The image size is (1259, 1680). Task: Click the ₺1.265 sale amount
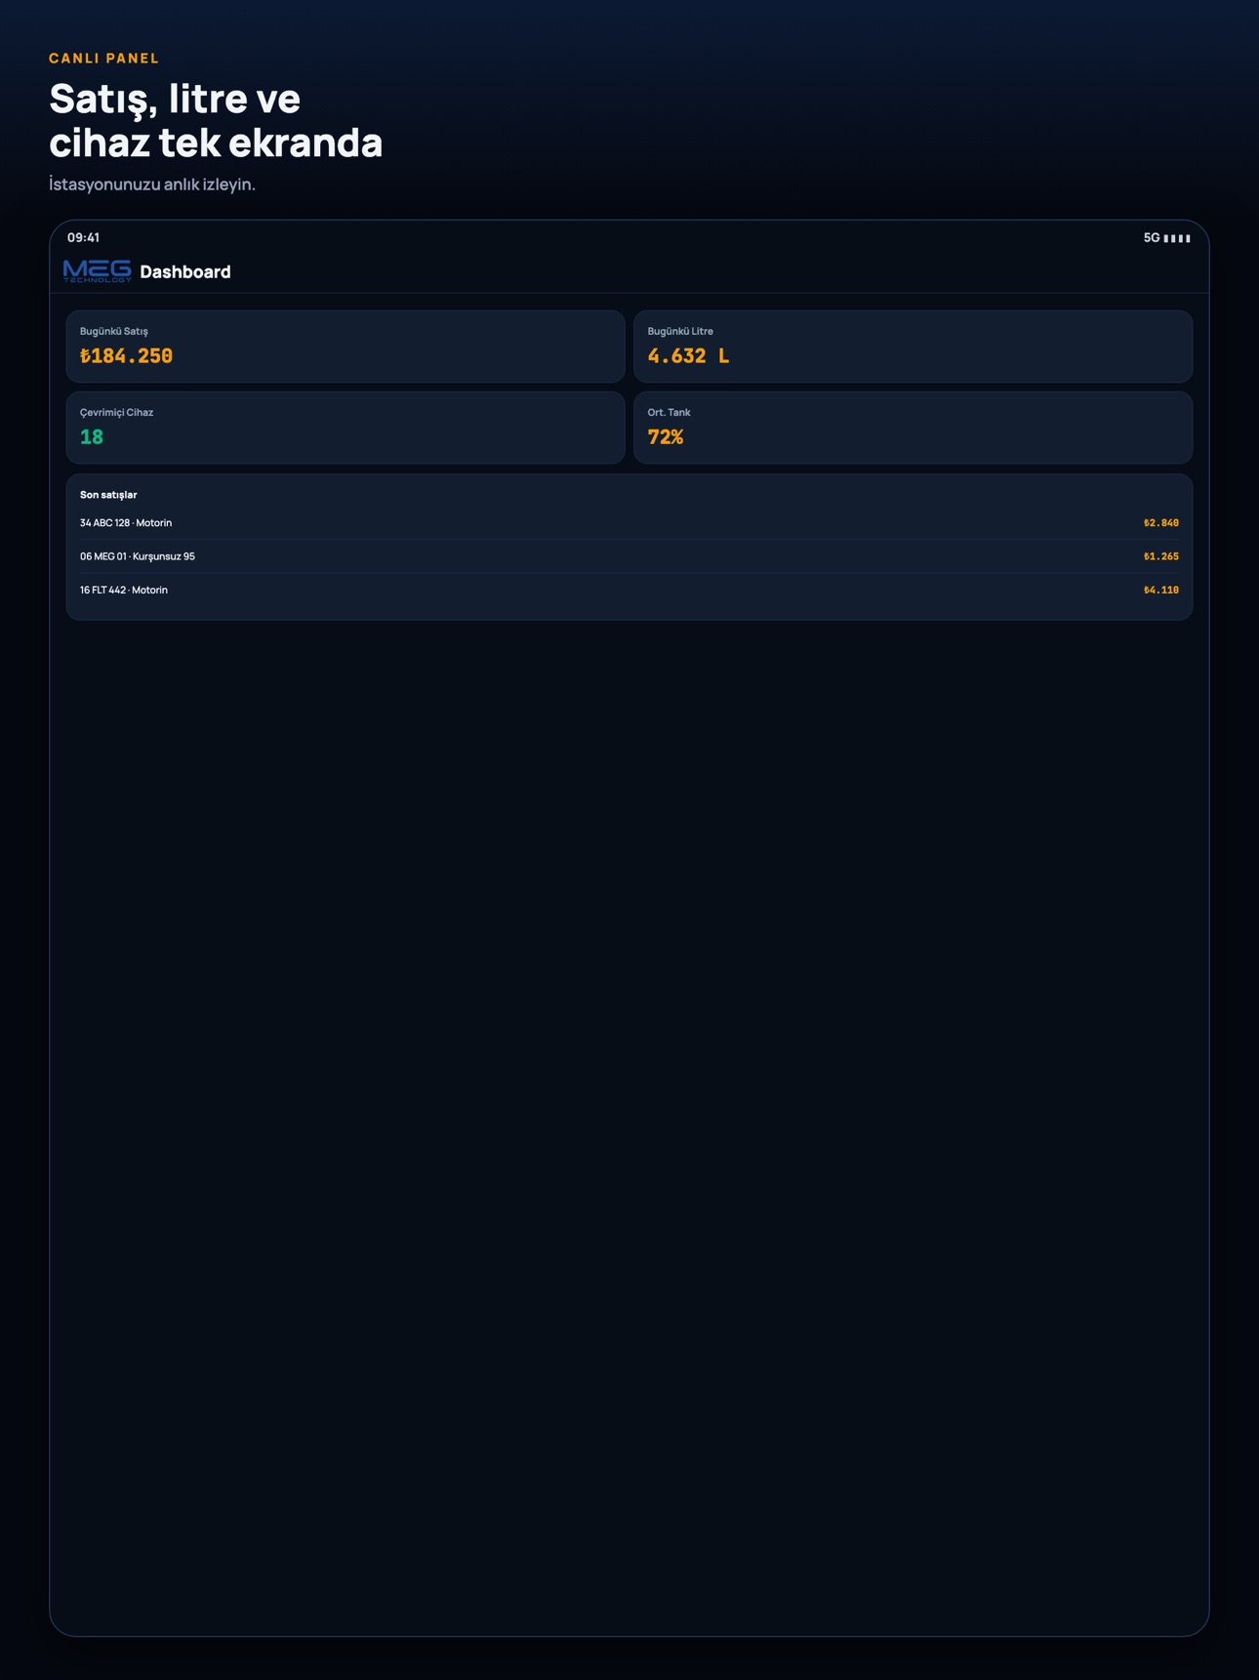[1161, 556]
